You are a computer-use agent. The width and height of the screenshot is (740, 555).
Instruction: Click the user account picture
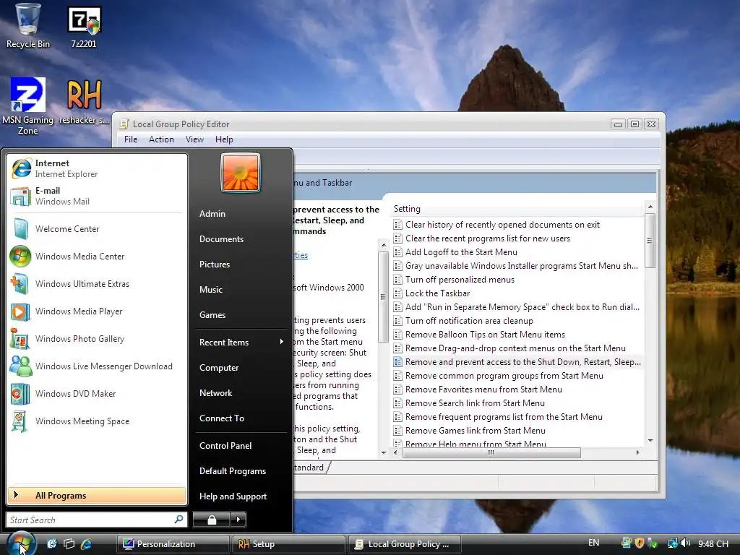coord(240,173)
